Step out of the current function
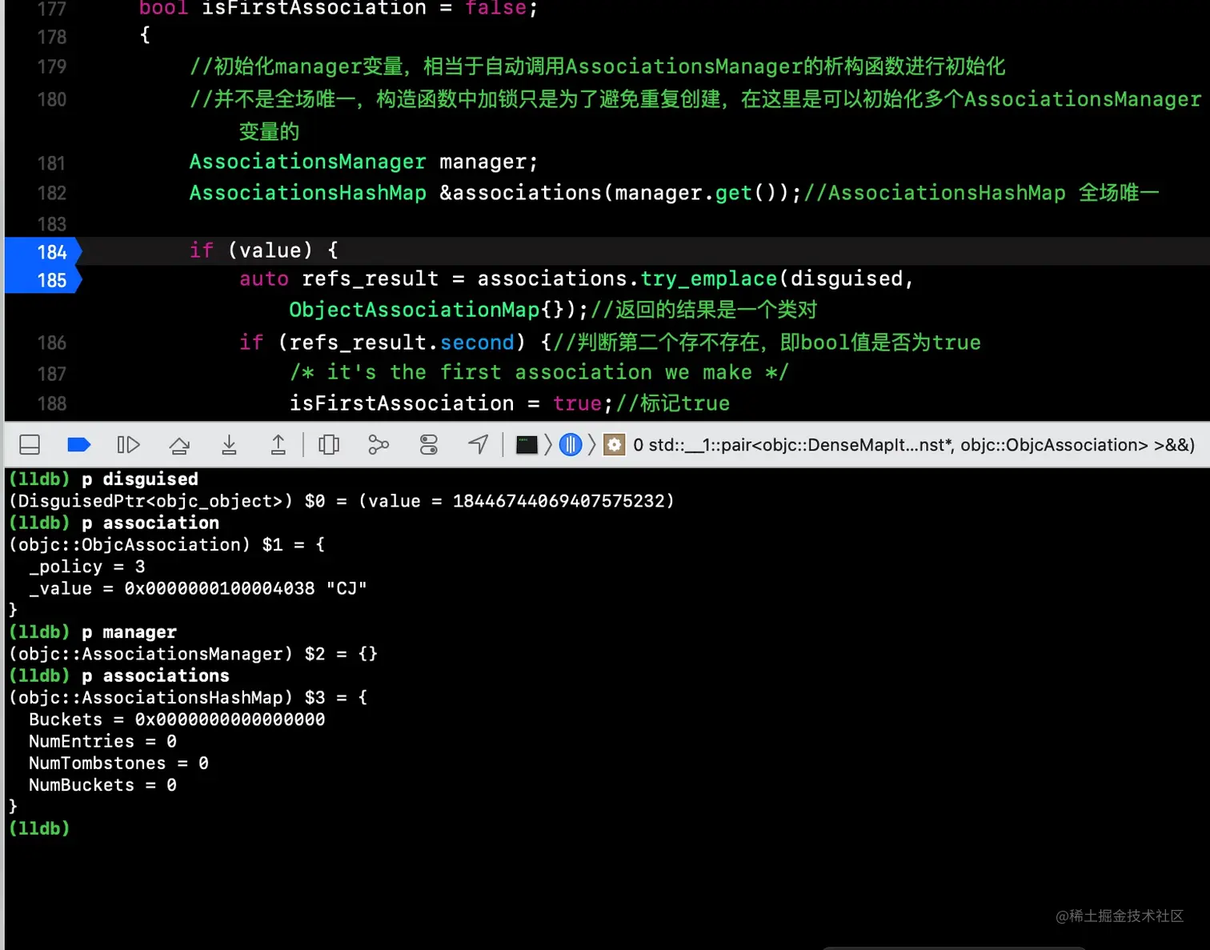 [278, 445]
